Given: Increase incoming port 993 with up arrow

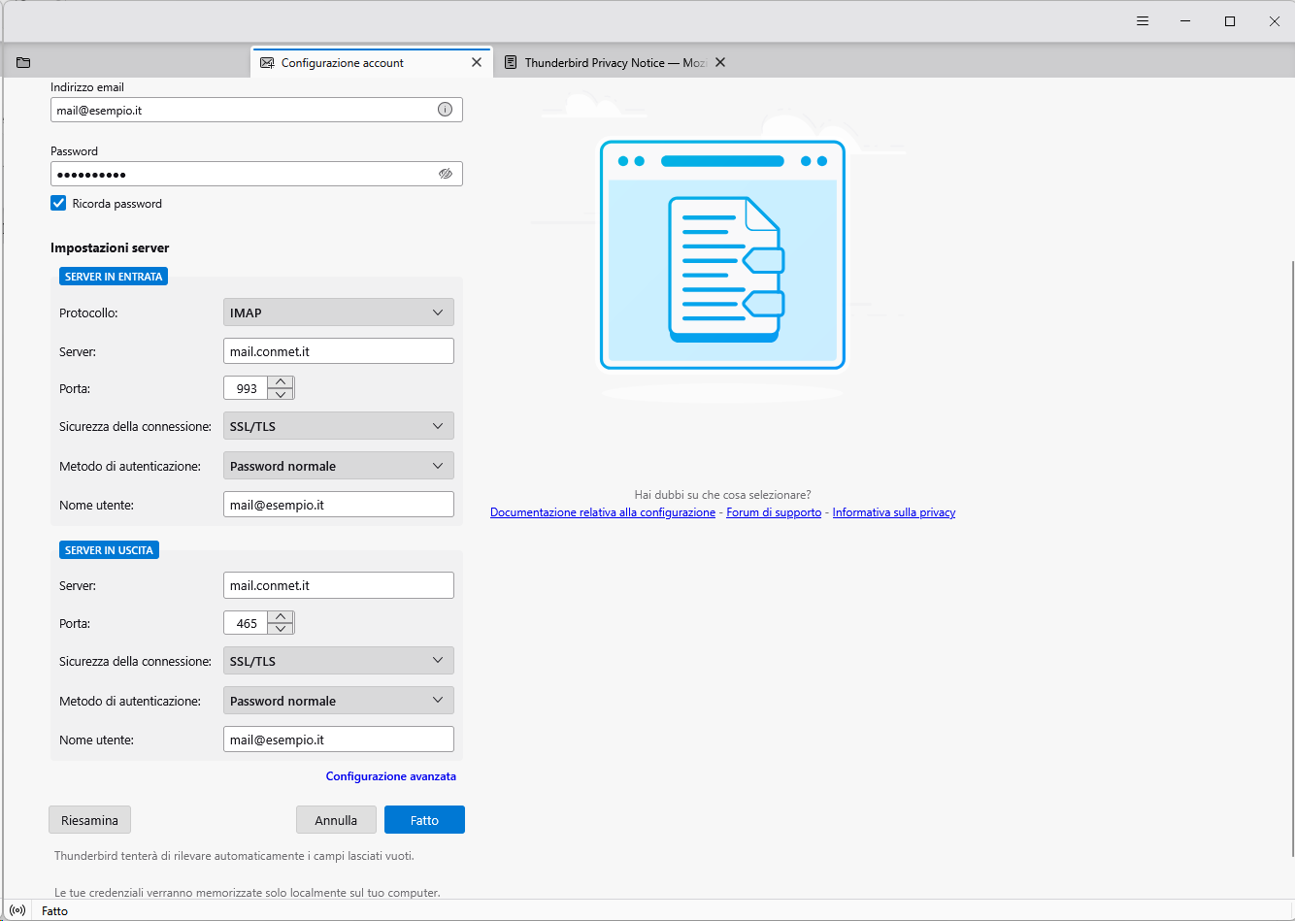Looking at the screenshot, I should pos(281,382).
